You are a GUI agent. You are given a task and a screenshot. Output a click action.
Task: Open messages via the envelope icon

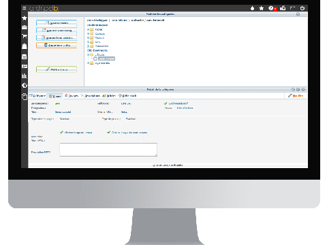pos(293,8)
